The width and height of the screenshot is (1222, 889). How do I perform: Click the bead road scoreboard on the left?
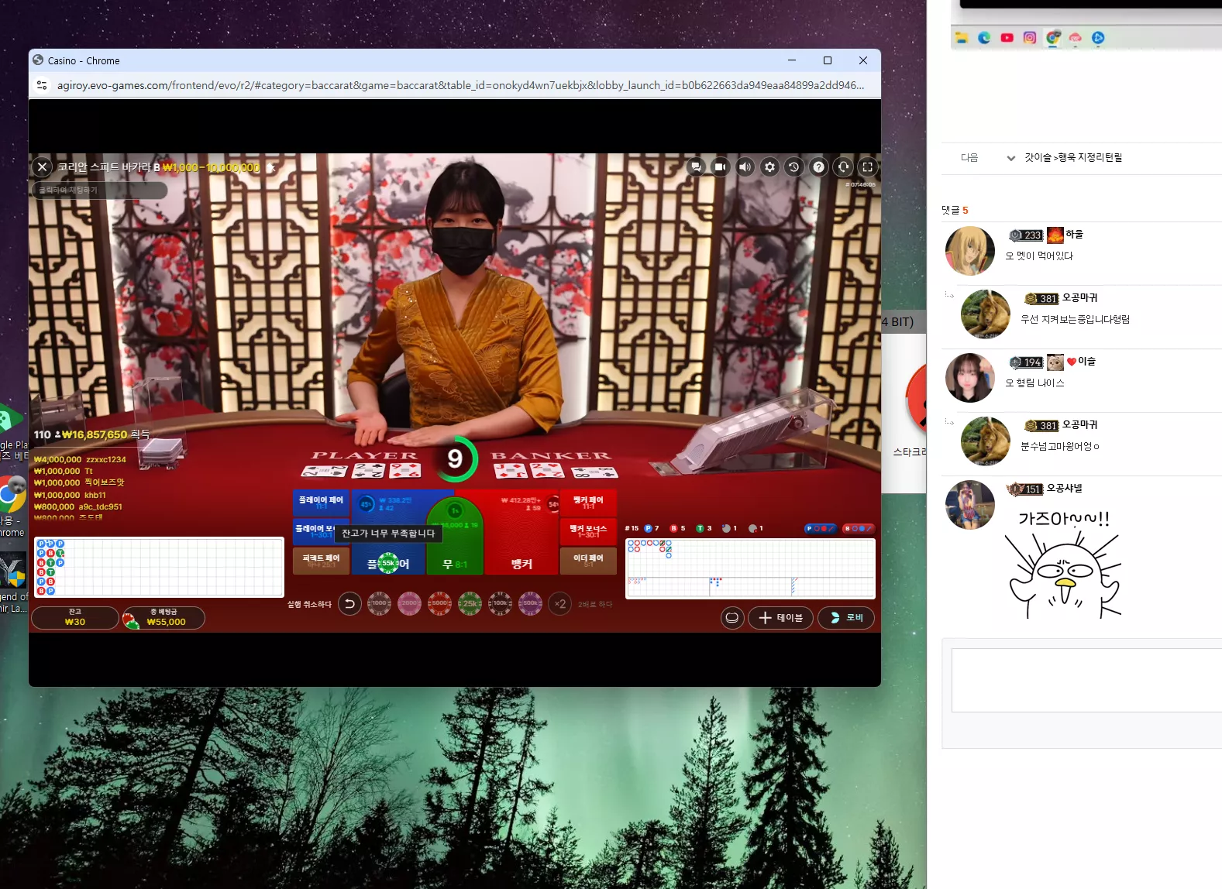click(x=159, y=568)
